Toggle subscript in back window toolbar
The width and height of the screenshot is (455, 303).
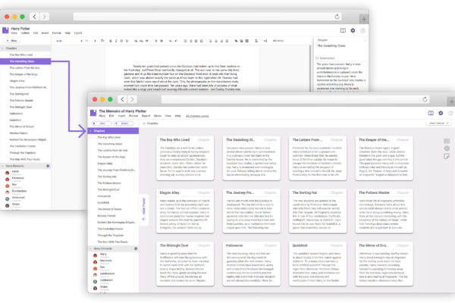pos(171,41)
